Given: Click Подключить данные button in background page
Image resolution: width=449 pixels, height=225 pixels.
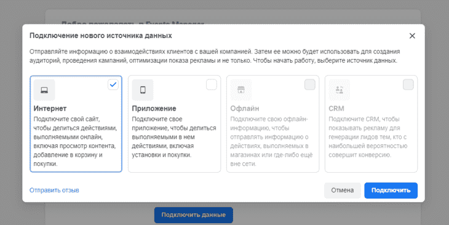Looking at the screenshot, I should coord(194,215).
